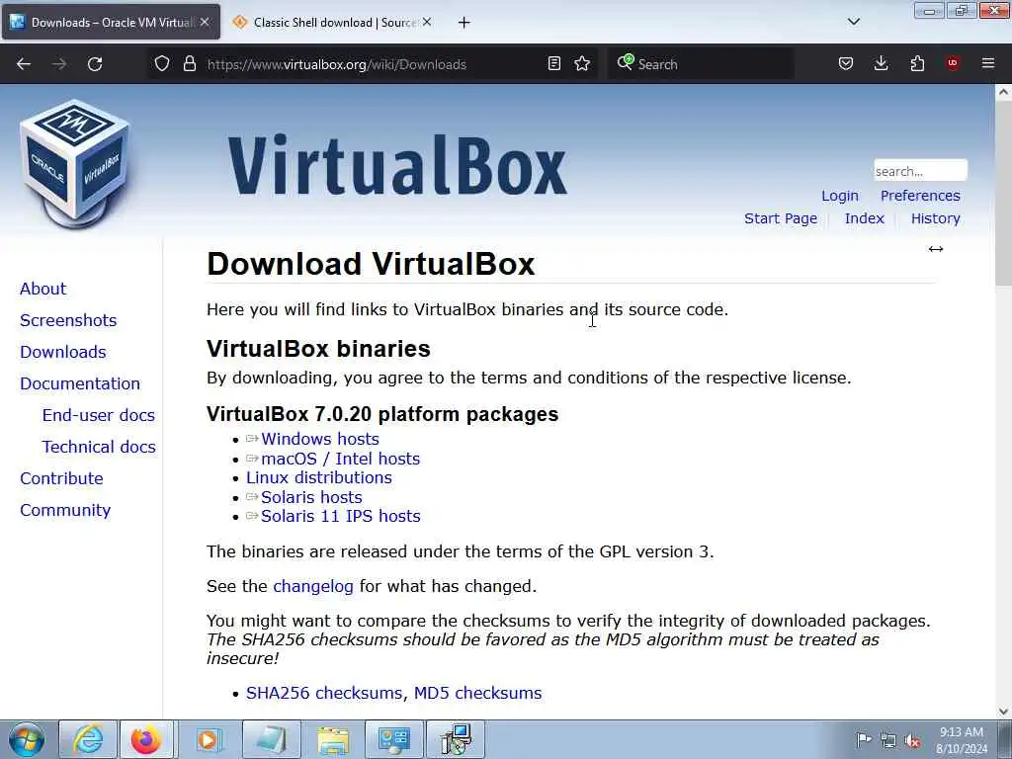Open Windows Explorer folder on taskbar

point(333,739)
